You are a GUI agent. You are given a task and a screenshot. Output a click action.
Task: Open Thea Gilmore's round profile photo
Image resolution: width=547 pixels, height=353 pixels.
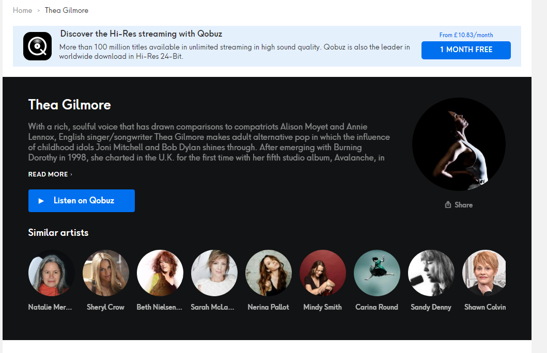(459, 144)
